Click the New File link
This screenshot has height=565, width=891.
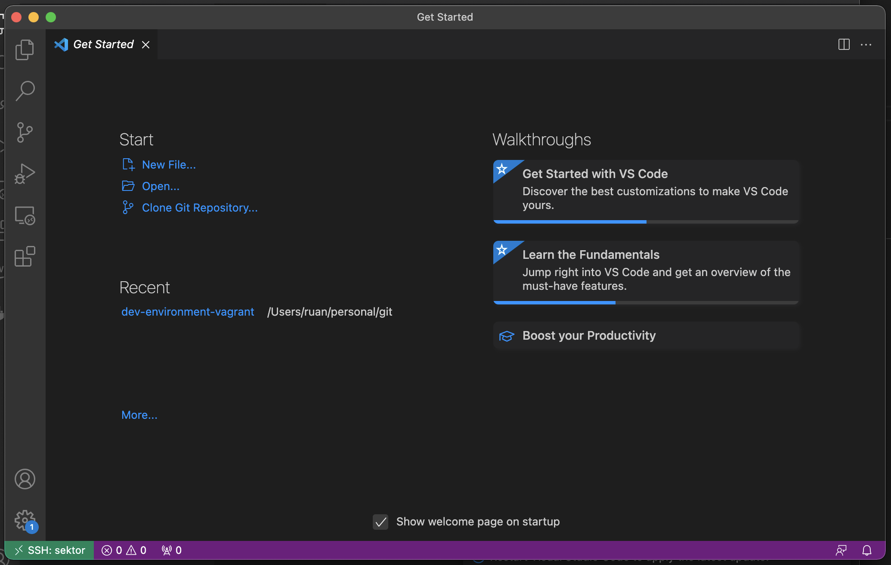point(169,165)
